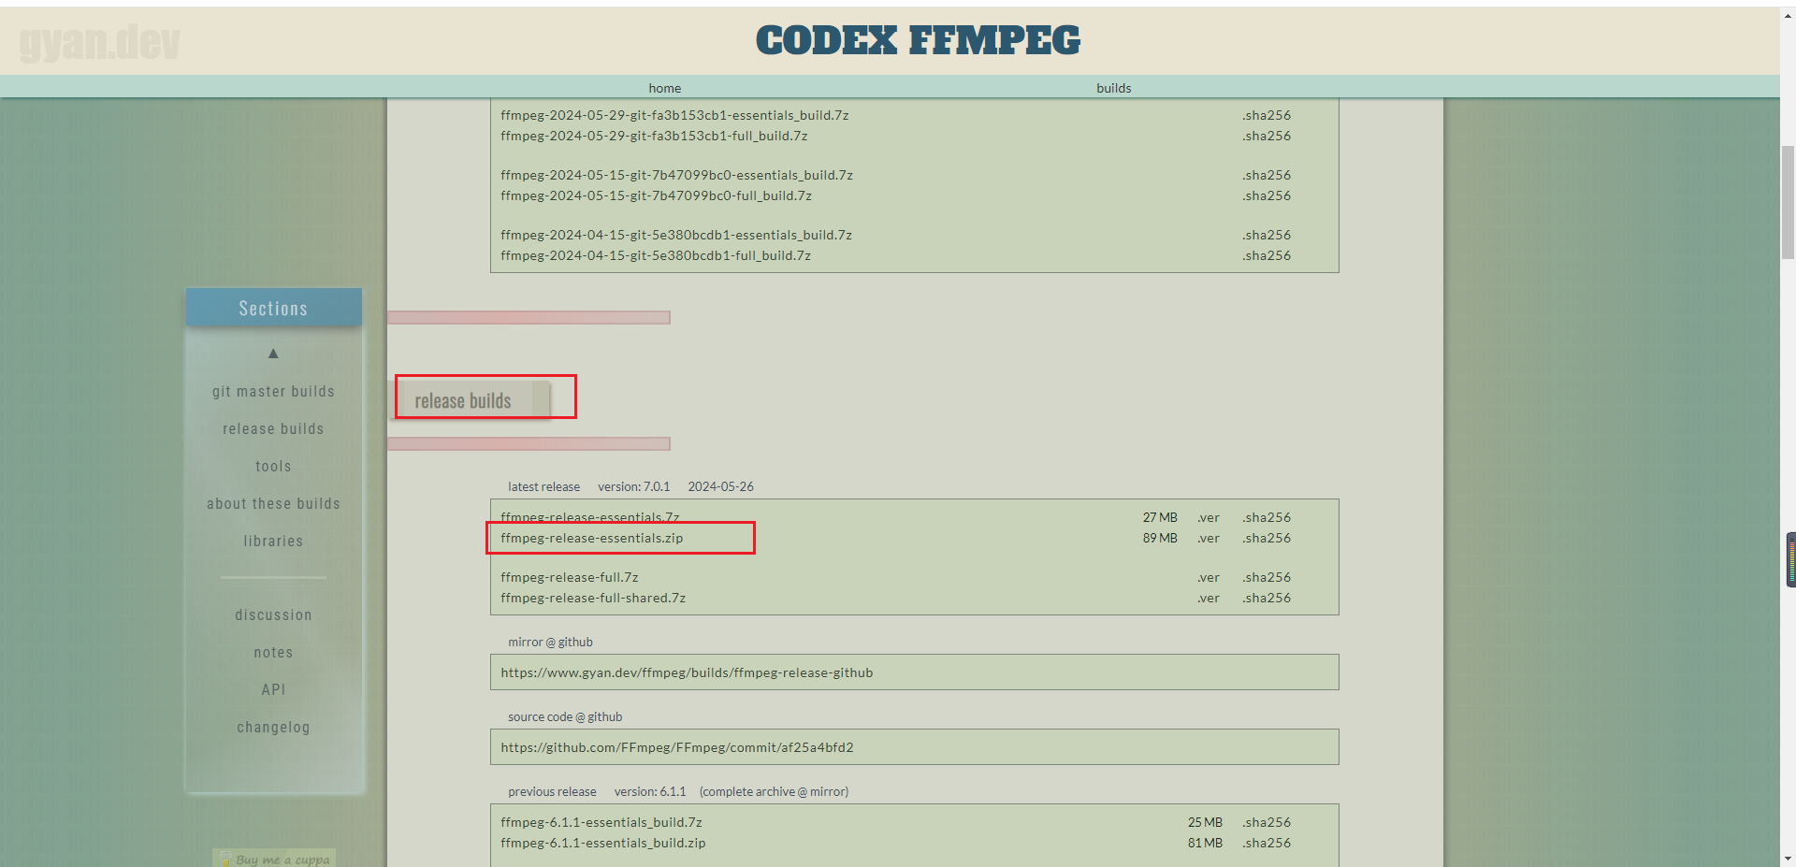Open about these builds section
The height and width of the screenshot is (867, 1796).
(273, 503)
